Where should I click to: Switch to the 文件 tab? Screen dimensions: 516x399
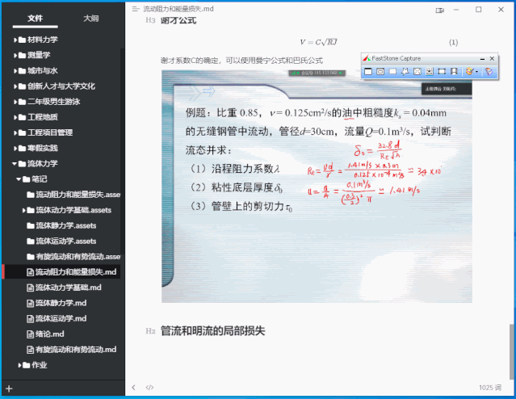36,19
